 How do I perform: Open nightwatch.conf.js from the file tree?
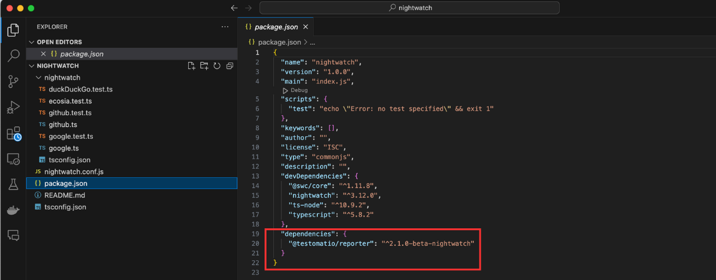click(73, 172)
